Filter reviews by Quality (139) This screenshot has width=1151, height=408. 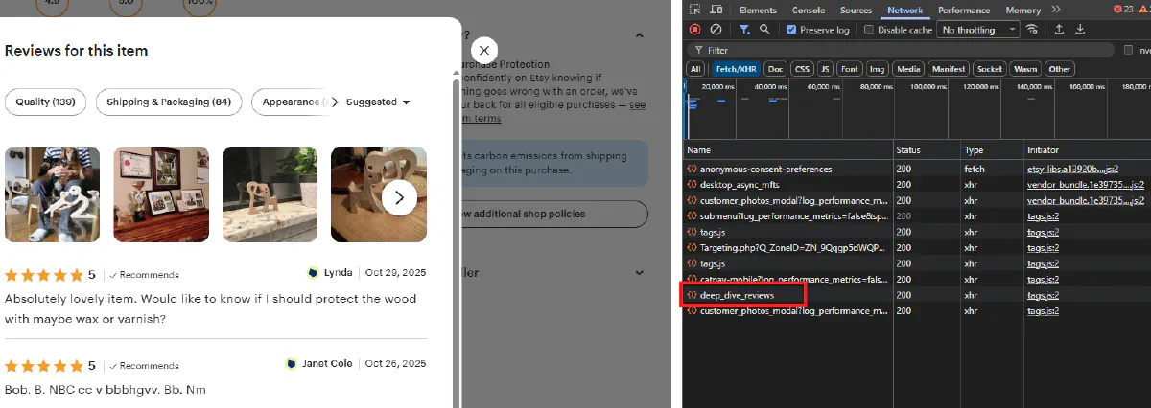[45, 102]
